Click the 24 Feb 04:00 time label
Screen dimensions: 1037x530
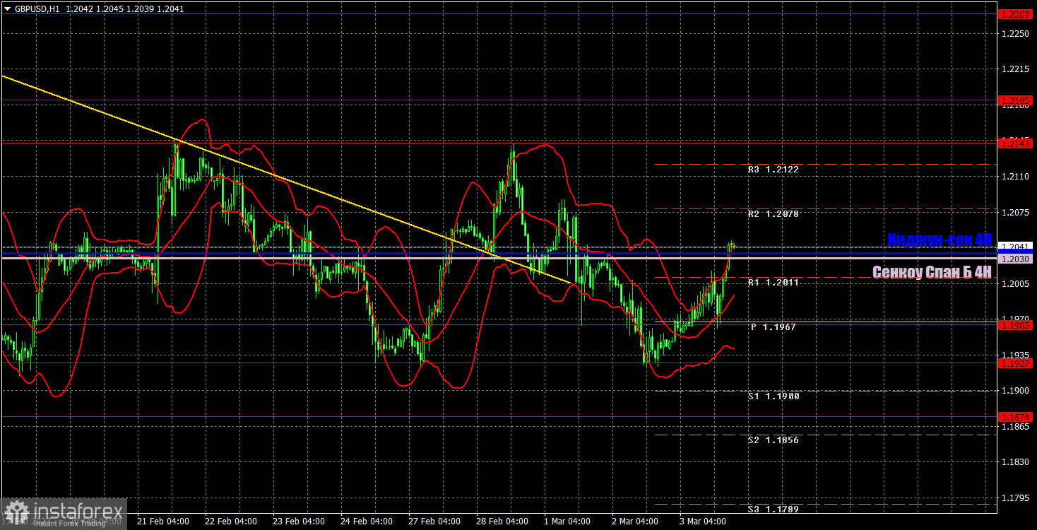click(x=367, y=522)
